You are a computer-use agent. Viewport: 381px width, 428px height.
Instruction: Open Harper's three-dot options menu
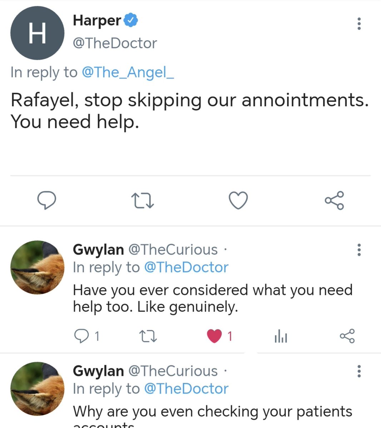pos(359,24)
